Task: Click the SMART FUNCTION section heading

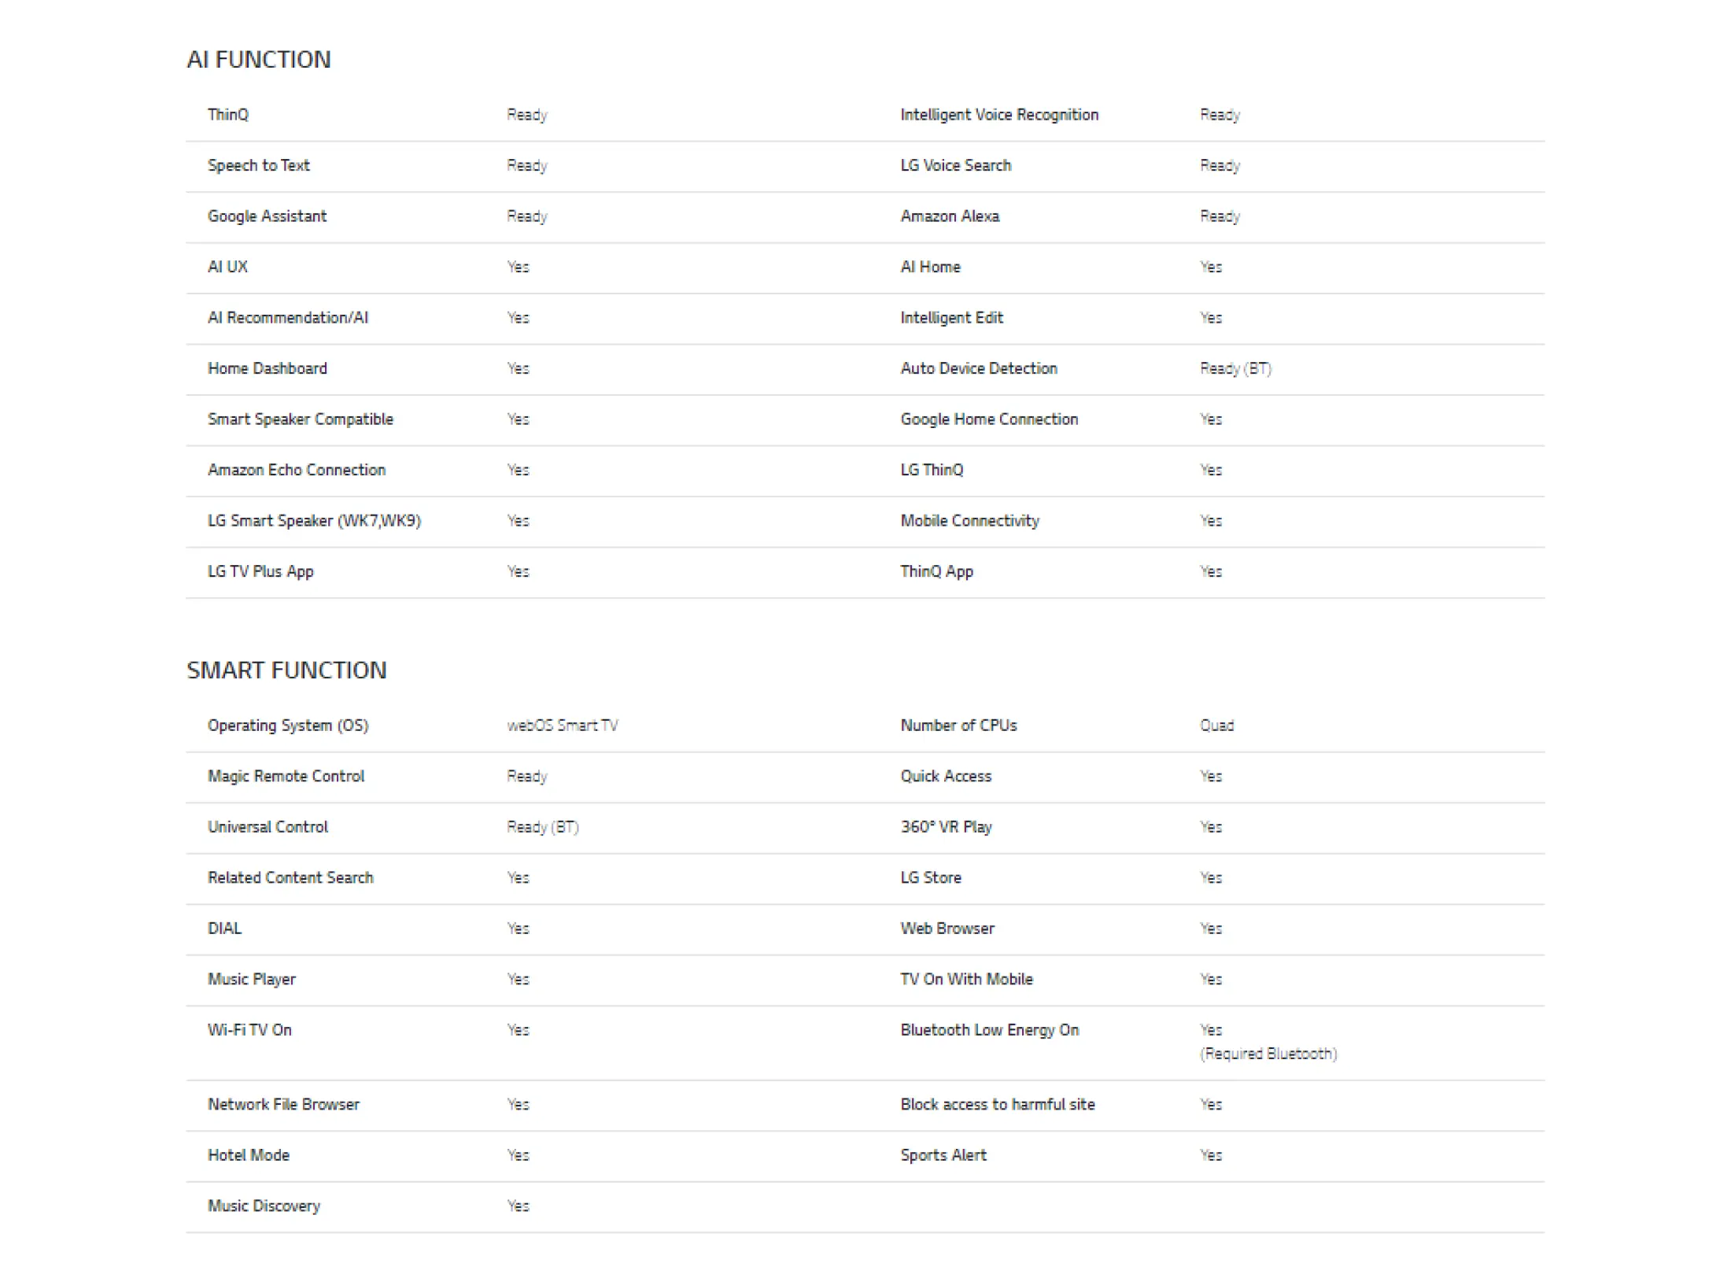Action: [286, 670]
